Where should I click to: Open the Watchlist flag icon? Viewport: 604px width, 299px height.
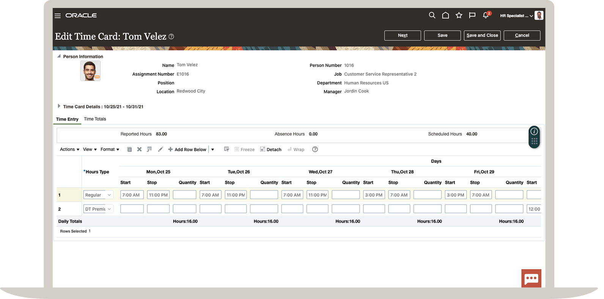(472, 15)
